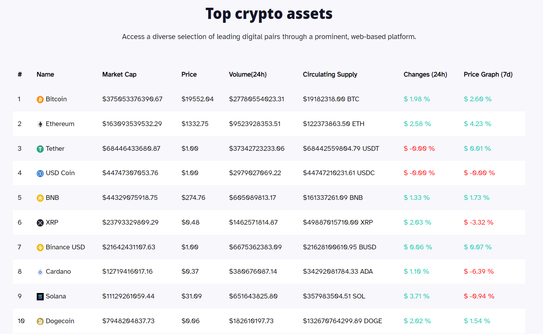The image size is (543, 334).
Task: Select the Price Graph (7d) column header
Action: (488, 74)
